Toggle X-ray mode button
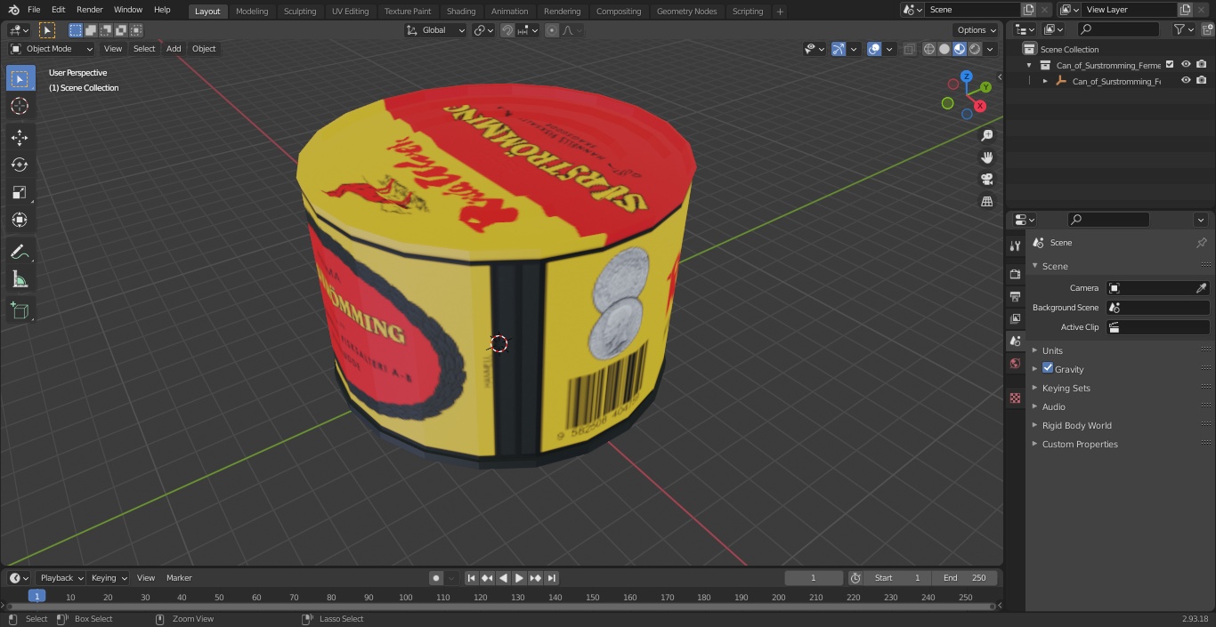The width and height of the screenshot is (1216, 627). click(x=909, y=49)
